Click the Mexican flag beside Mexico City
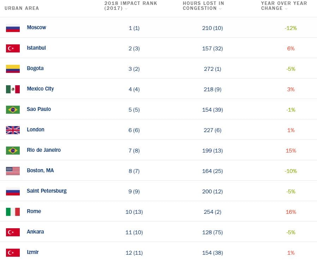This screenshot has height=261, width=317. (x=13, y=89)
